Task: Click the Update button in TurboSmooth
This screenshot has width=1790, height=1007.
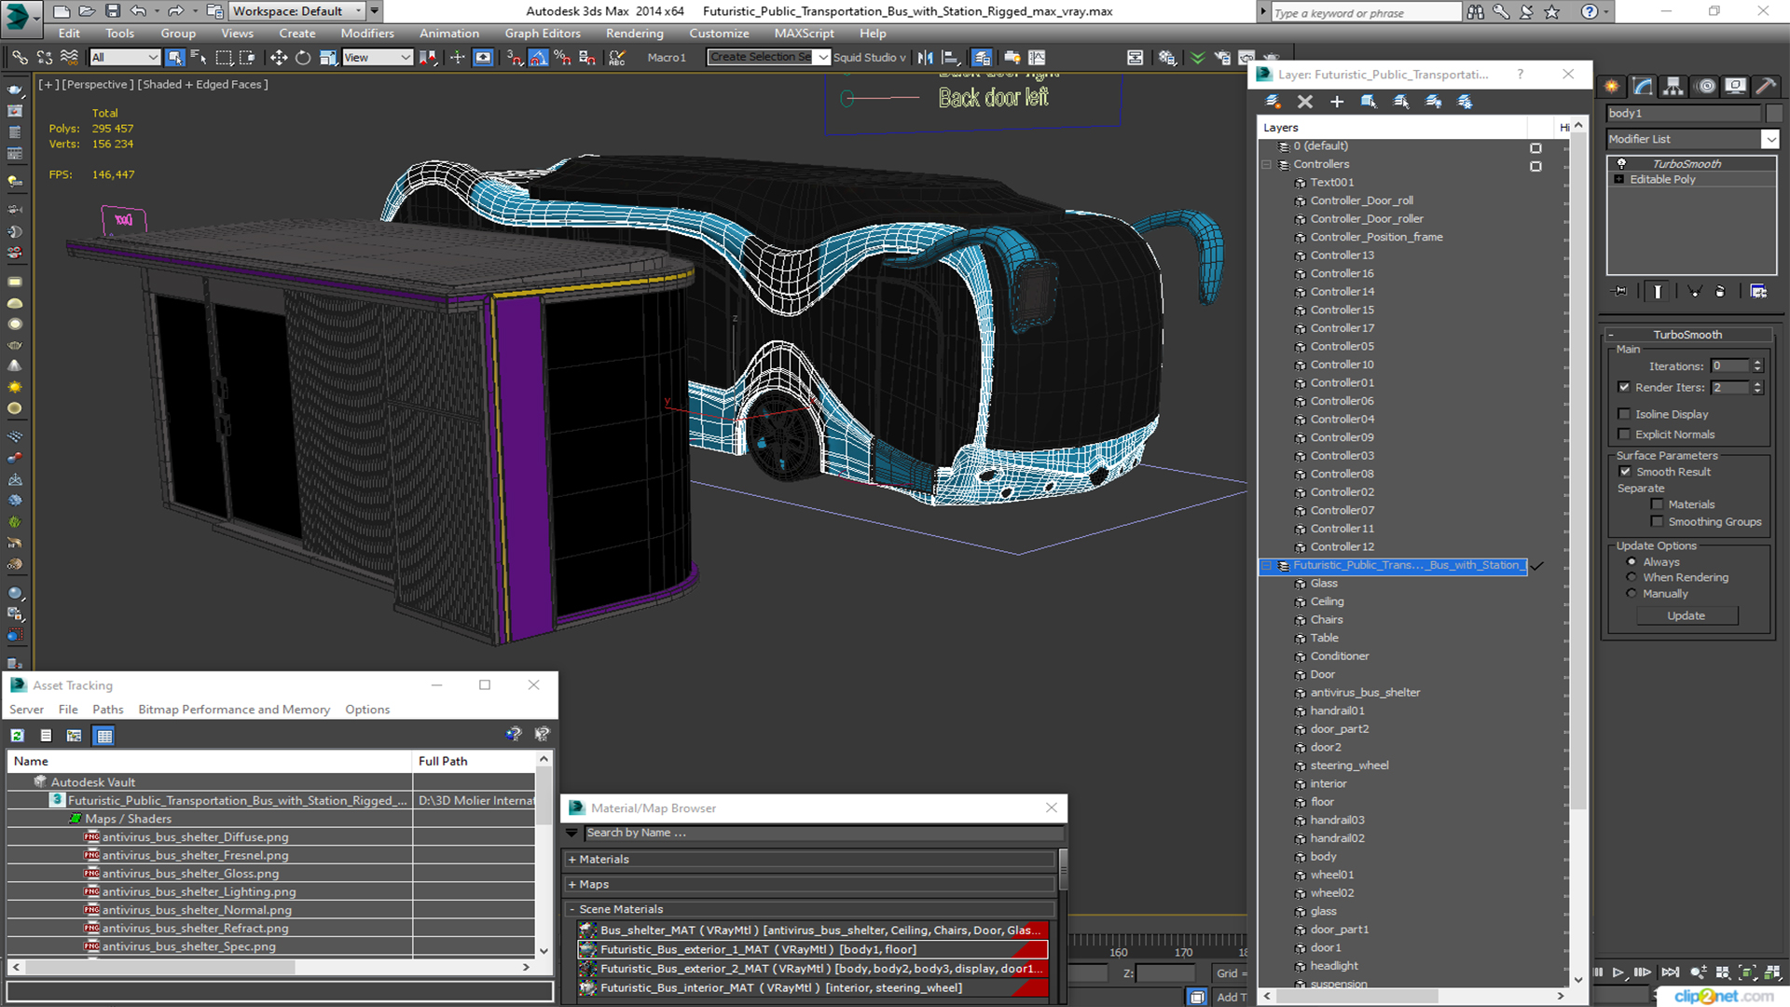Action: click(x=1687, y=616)
